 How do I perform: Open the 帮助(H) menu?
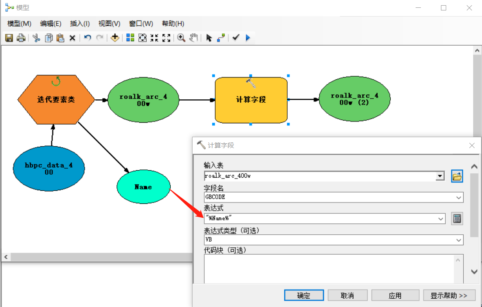[x=173, y=24]
